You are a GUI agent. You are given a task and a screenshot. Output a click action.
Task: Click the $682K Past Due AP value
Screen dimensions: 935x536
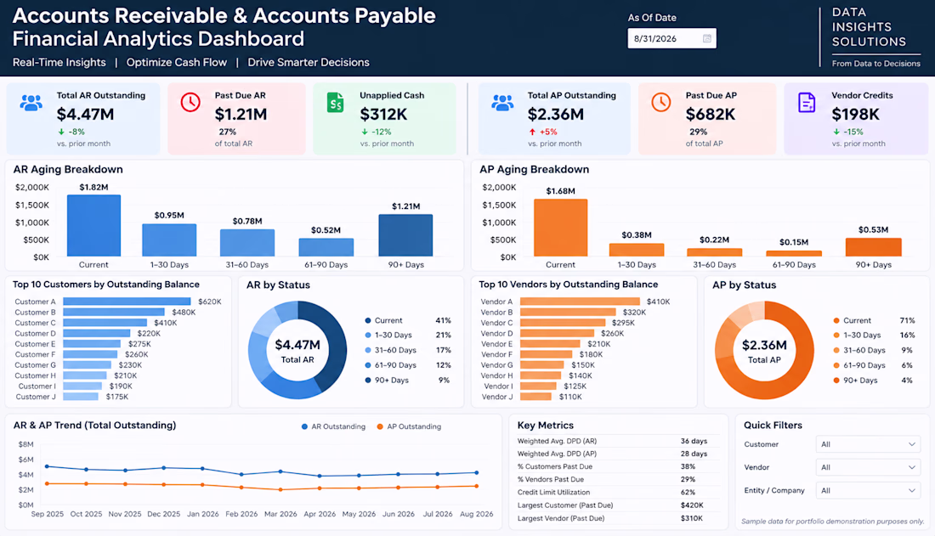tap(711, 114)
